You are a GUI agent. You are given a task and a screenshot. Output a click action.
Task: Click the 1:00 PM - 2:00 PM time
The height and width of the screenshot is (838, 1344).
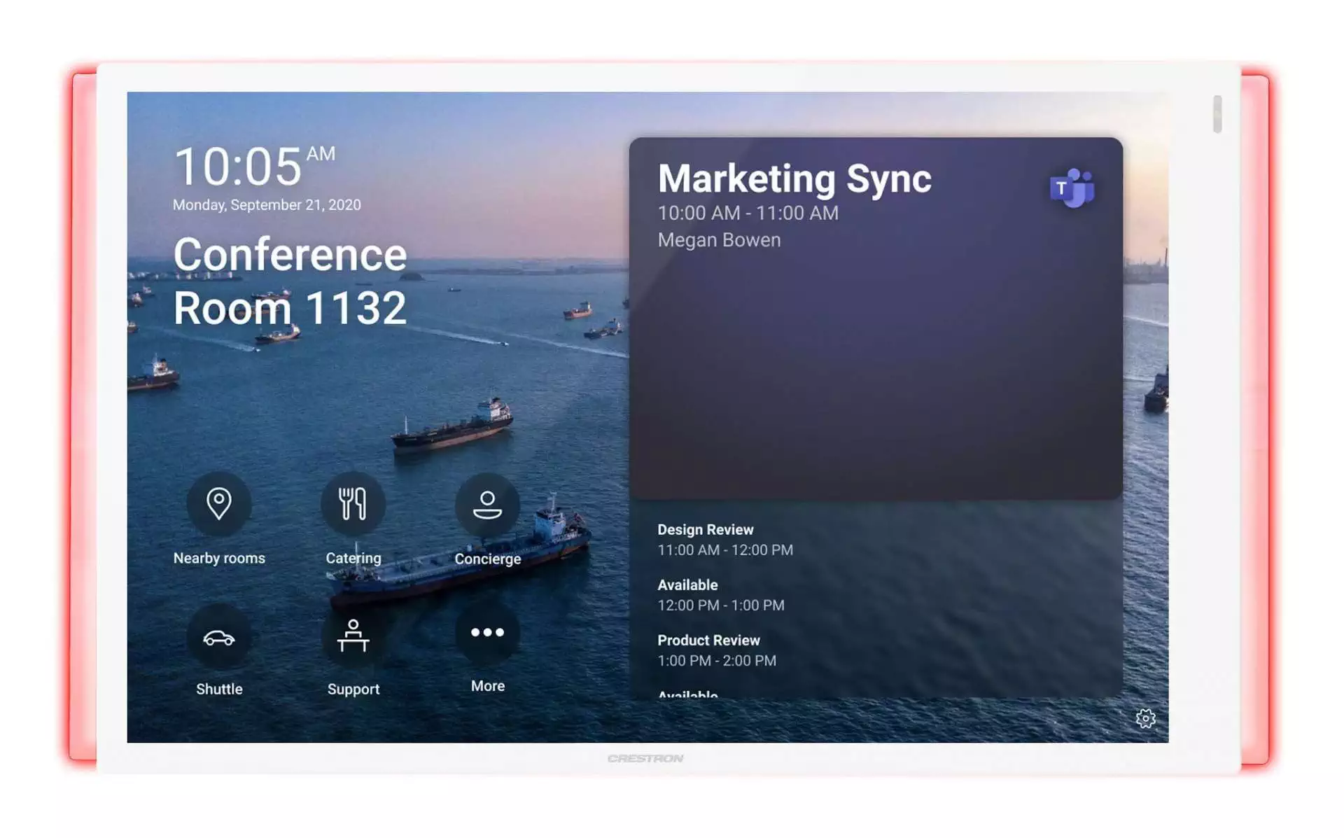pos(717,661)
